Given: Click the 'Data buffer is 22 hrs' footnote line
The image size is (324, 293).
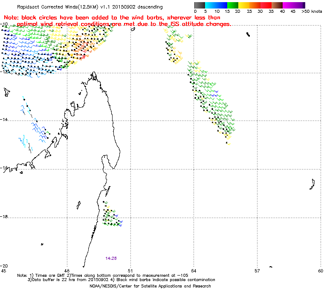Looking at the screenshot, I should 121,280.
